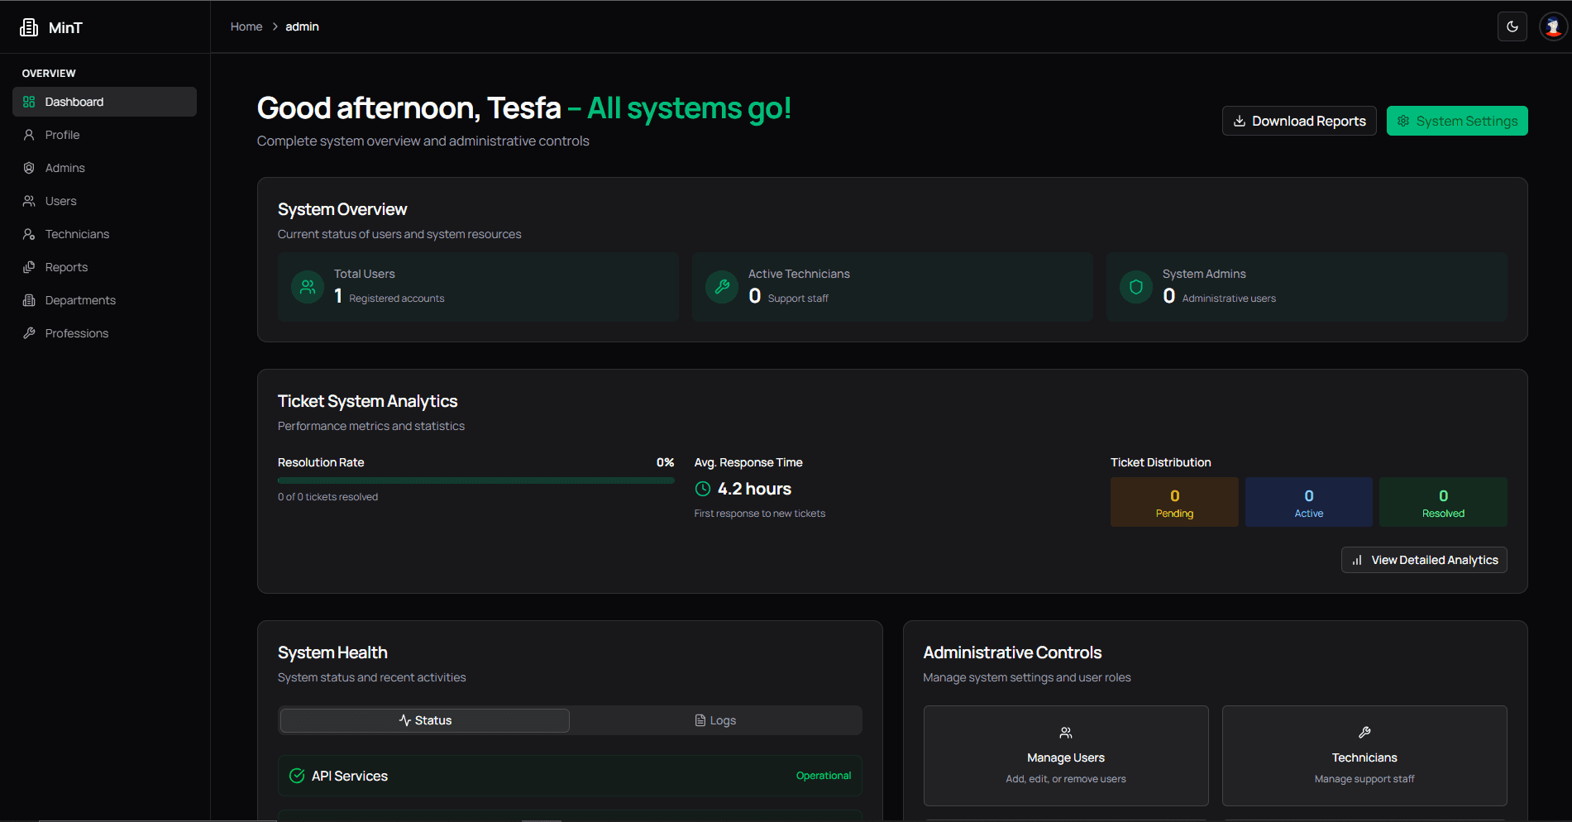Select the Dashboard icon in the sidebar
Viewport: 1572px width, 822px height.
click(x=28, y=101)
